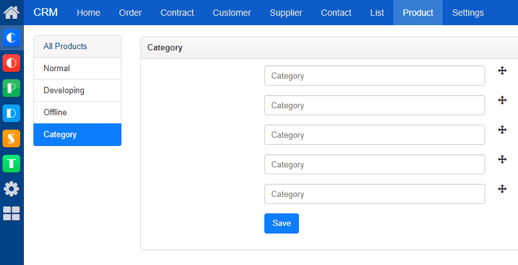Open the red O app icon
The image size is (518, 265).
[x=11, y=63]
